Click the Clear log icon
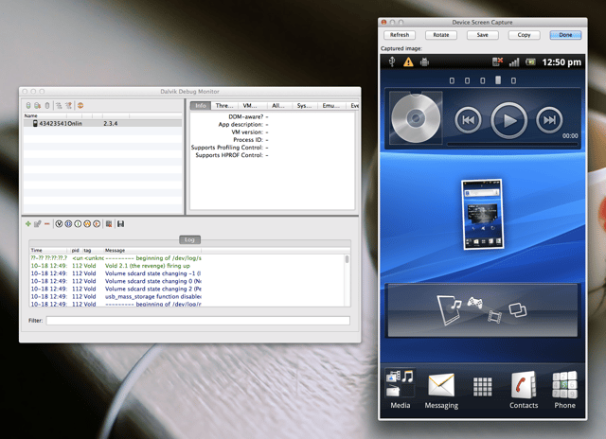The image size is (606, 439). 109,224
